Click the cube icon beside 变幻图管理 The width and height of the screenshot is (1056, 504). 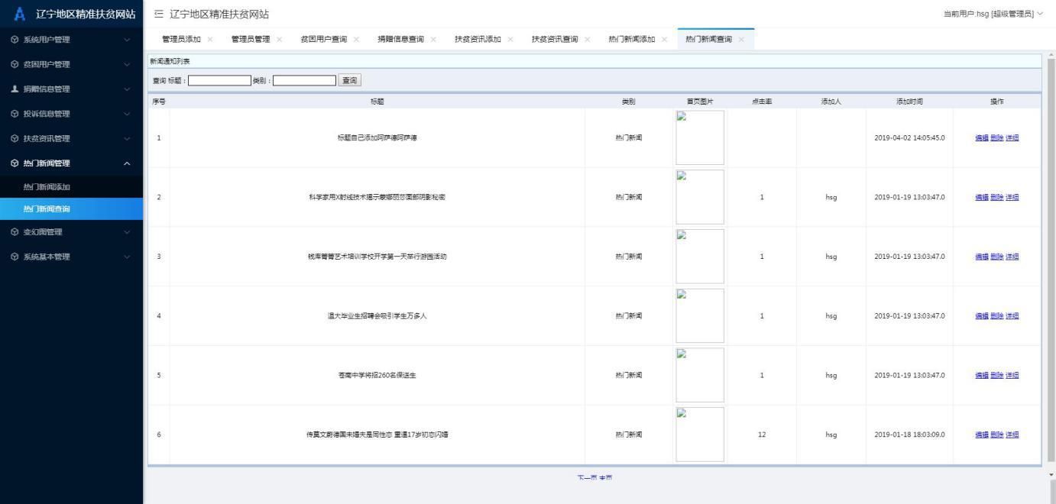point(15,232)
